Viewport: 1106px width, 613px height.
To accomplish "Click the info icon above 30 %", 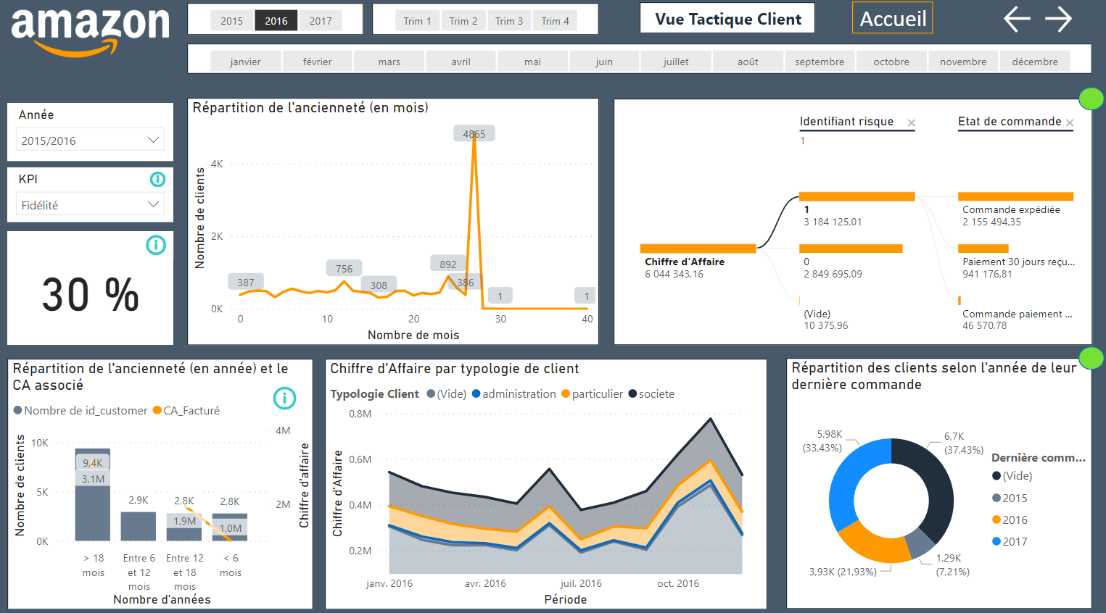I will 156,245.
